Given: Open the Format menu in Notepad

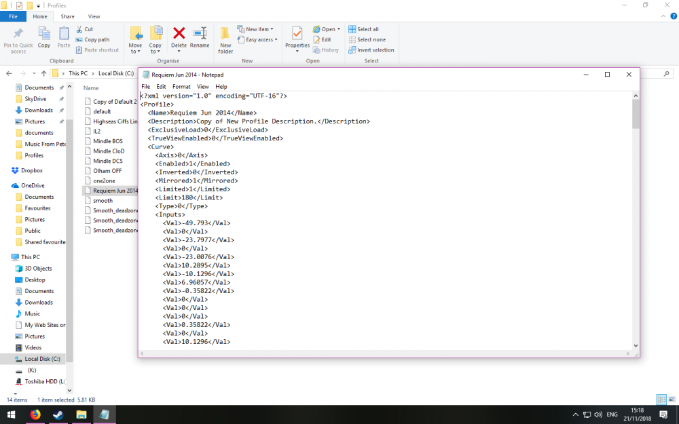Looking at the screenshot, I should tap(181, 87).
